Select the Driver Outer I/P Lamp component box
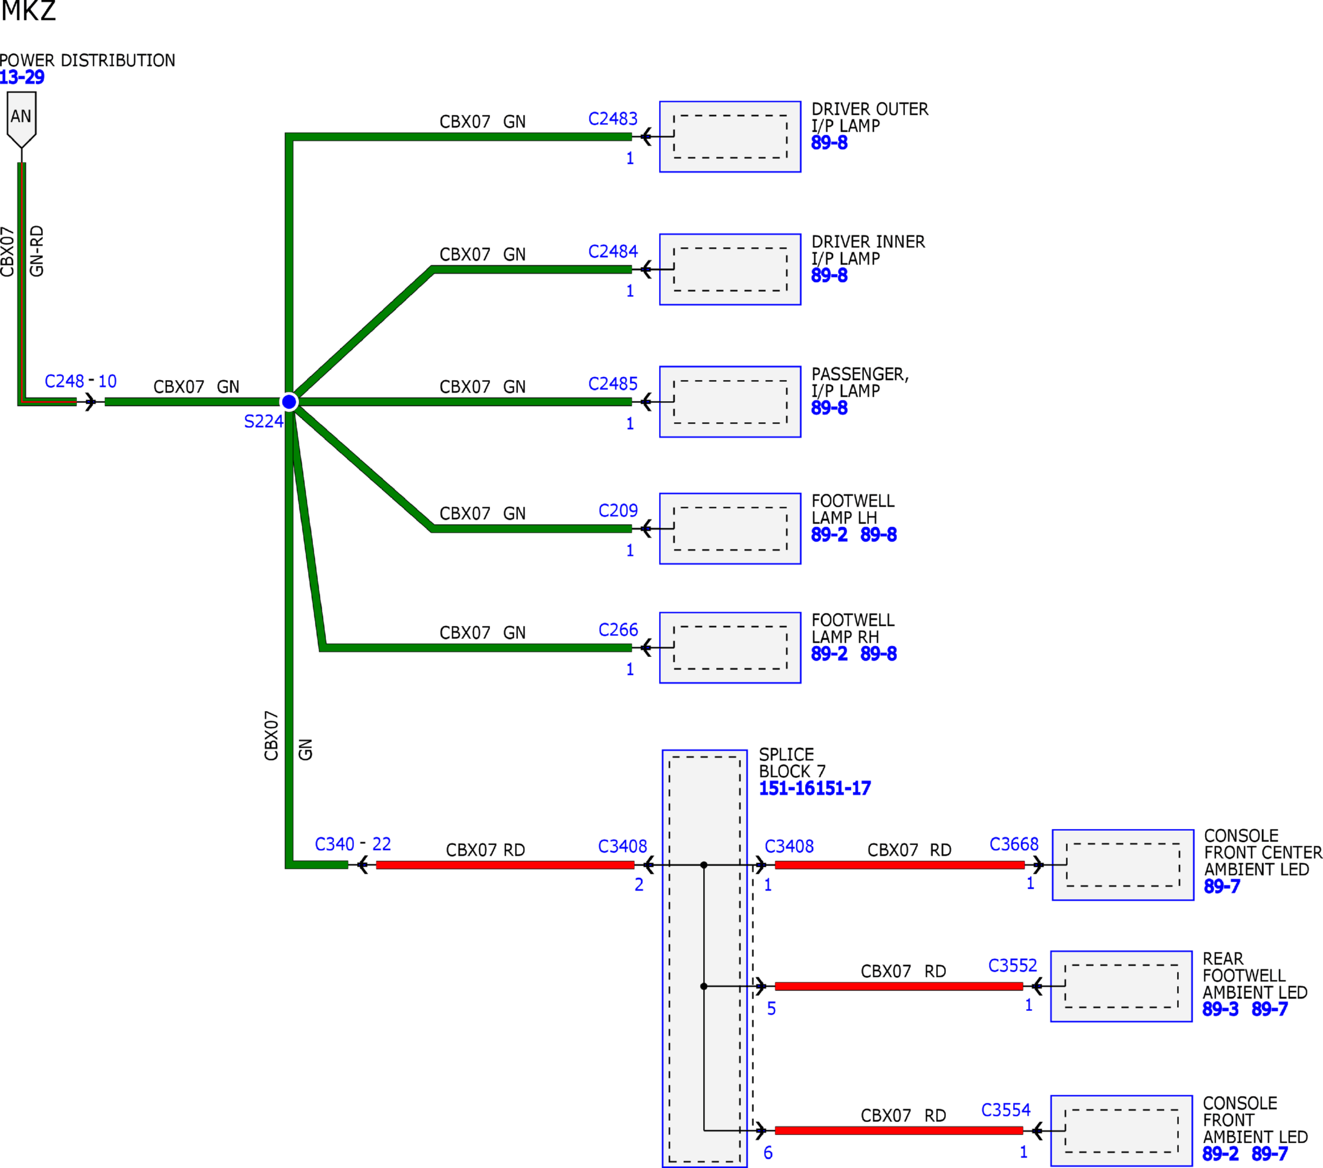The width and height of the screenshot is (1323, 1168). (730, 137)
